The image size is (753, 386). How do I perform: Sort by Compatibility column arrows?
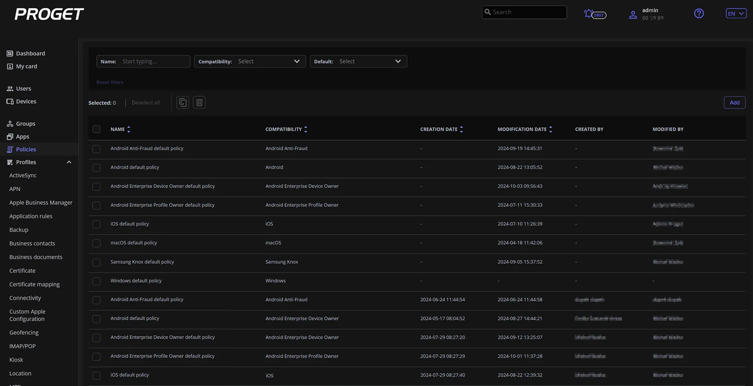coord(306,129)
